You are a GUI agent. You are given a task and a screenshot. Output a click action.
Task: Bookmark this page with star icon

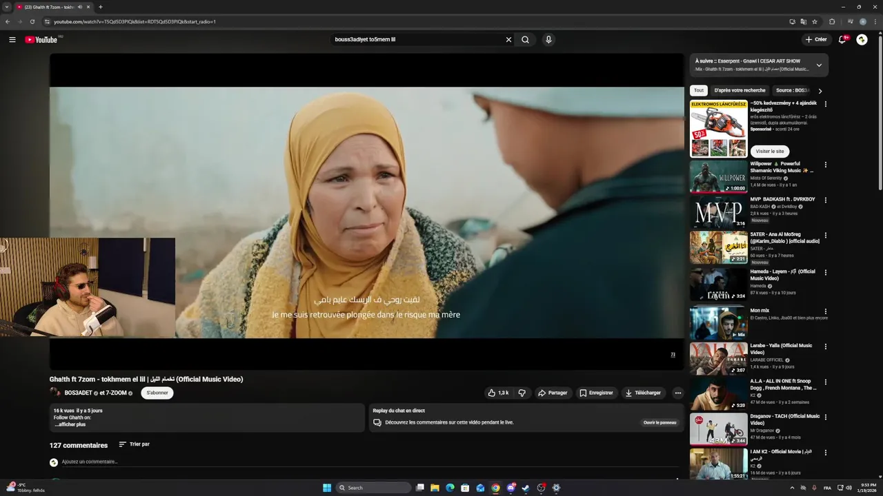[x=815, y=21]
